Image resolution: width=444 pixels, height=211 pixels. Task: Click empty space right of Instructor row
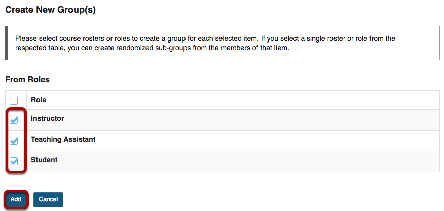click(x=253, y=120)
